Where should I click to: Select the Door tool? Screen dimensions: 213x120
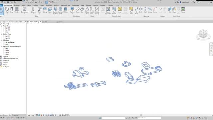coord(12,10)
